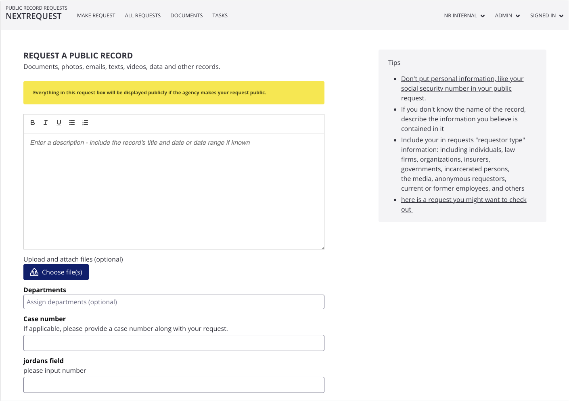Click the Choose file(s) button
The width and height of the screenshot is (569, 401).
56,272
